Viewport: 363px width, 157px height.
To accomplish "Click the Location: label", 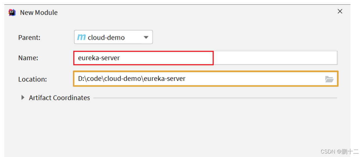I will point(32,79).
